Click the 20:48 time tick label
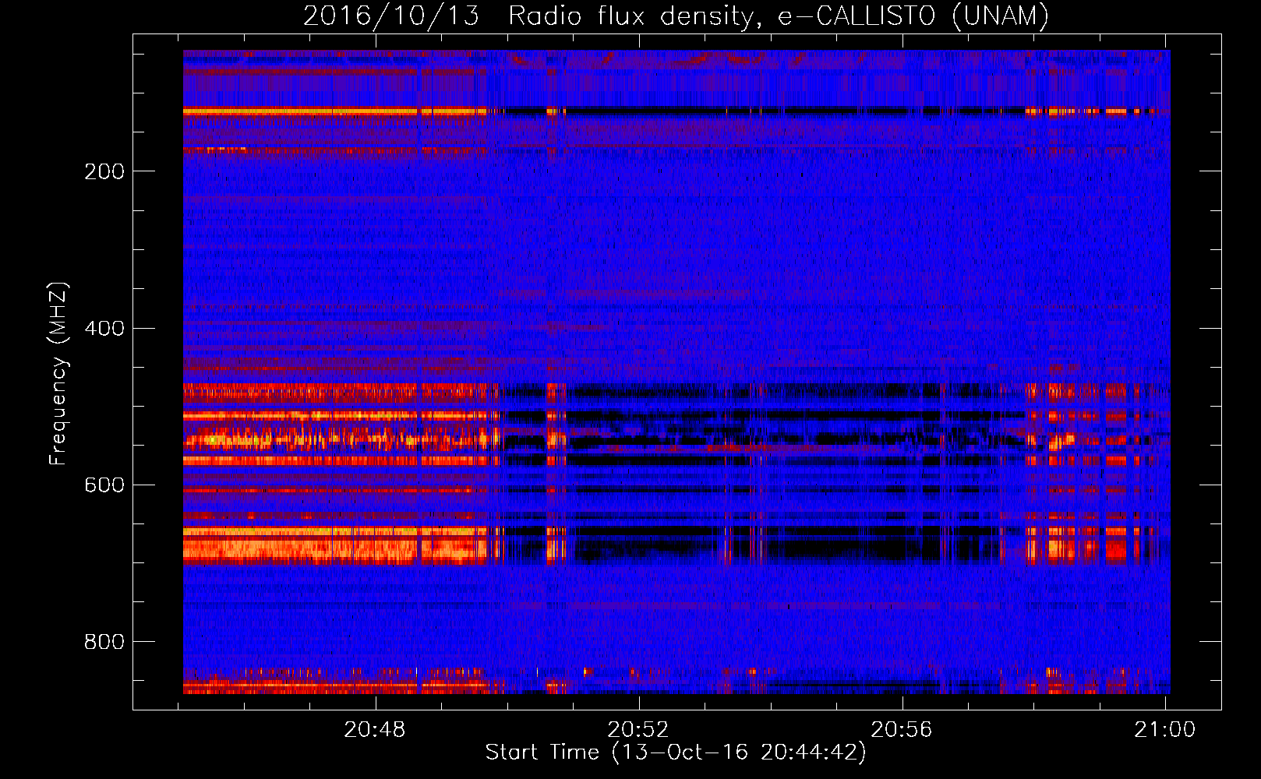This screenshot has width=1261, height=779. (x=375, y=730)
